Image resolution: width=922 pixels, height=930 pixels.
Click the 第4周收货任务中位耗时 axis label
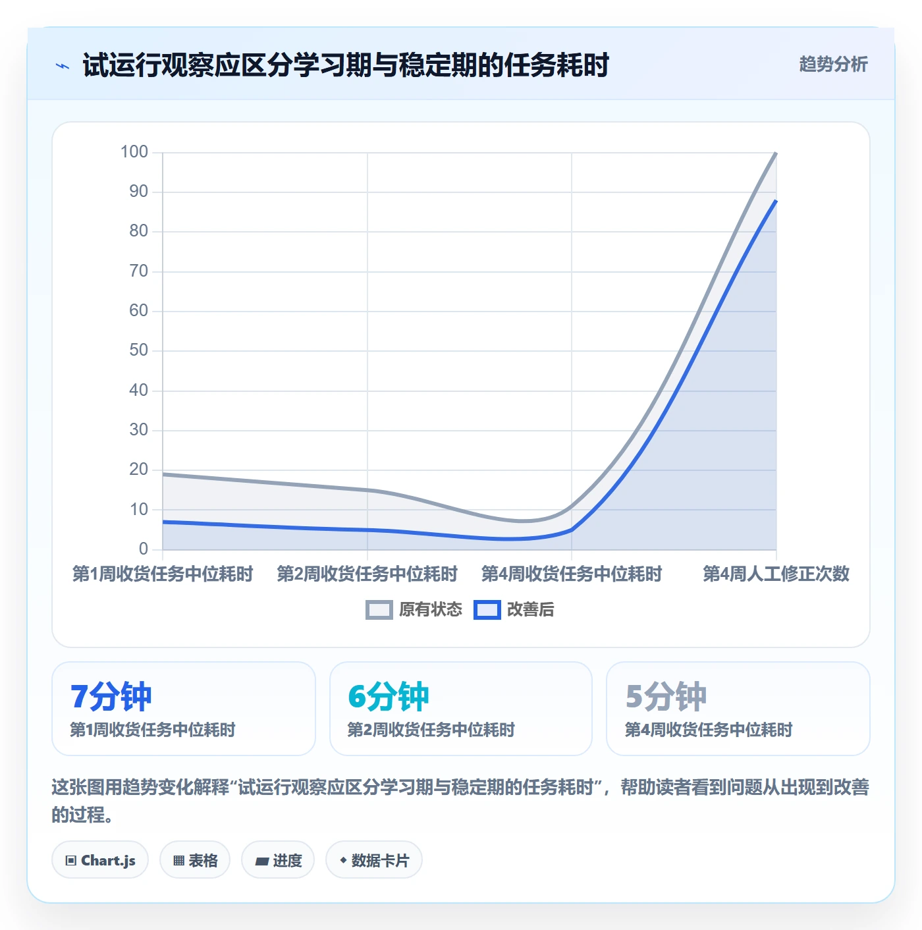pyautogui.click(x=572, y=574)
